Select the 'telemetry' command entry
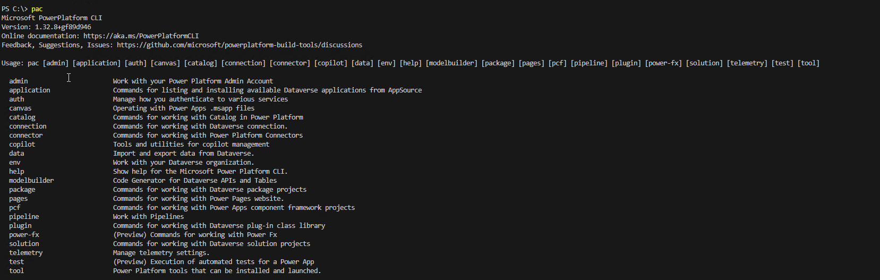 [26, 253]
